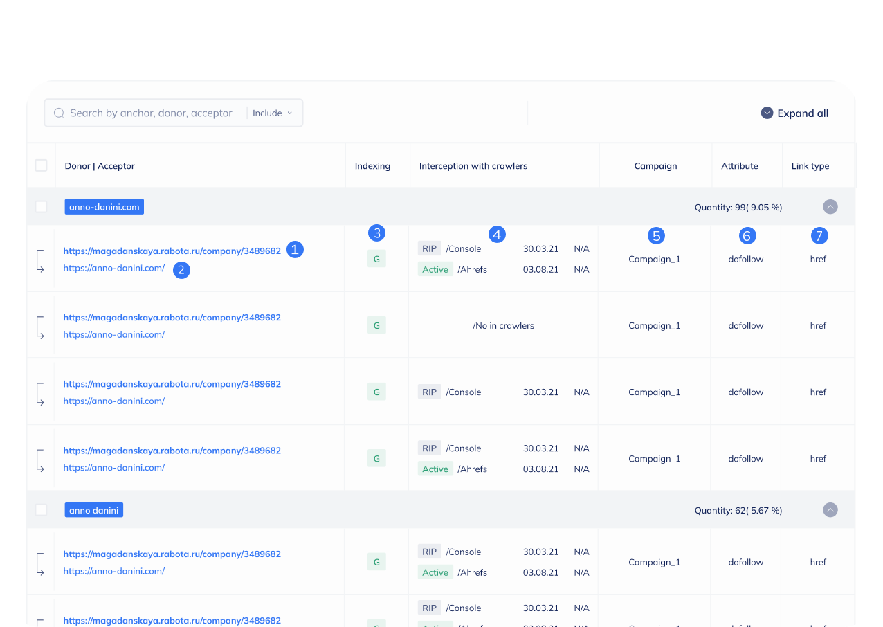Click href in the Console-only row
The height and width of the screenshot is (627, 883).
[818, 392]
